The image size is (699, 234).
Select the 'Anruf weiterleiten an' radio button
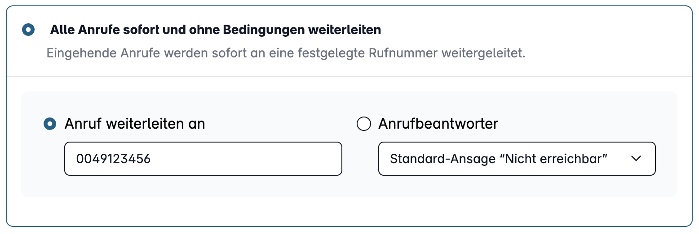click(x=49, y=124)
